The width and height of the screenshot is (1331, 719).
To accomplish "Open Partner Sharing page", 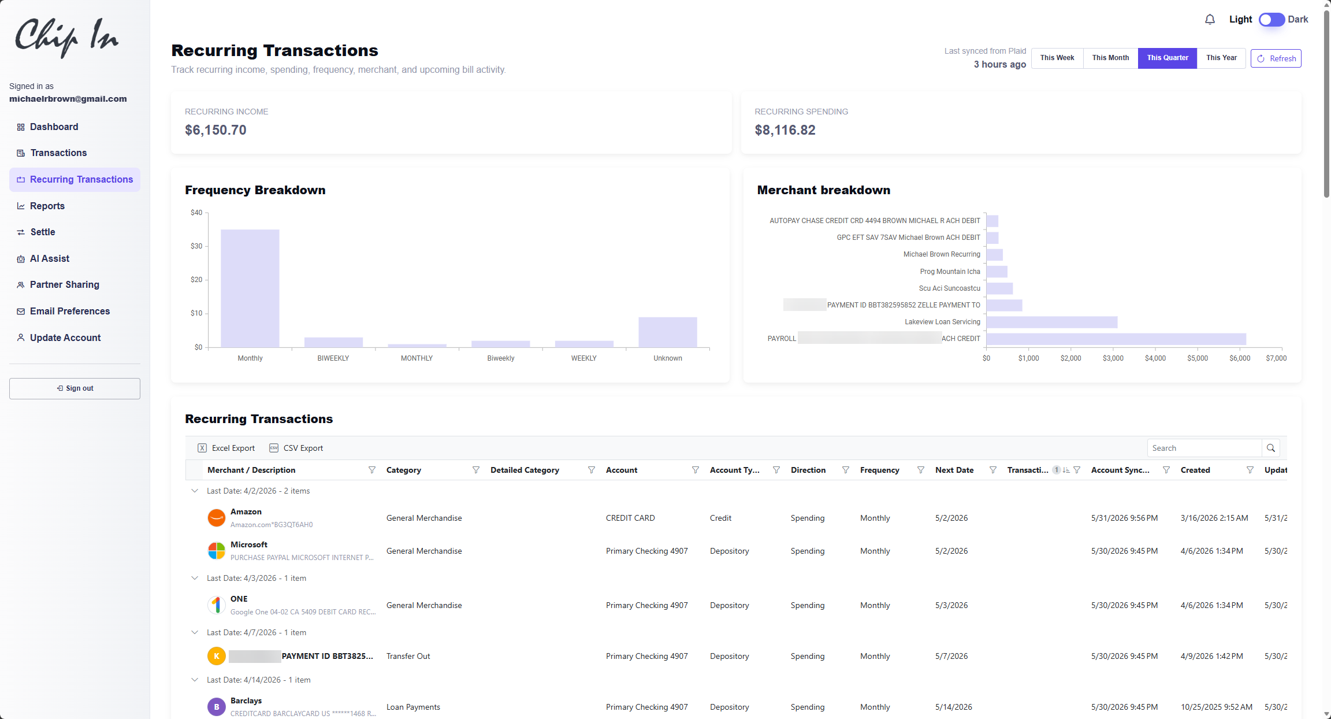I will 75,284.
